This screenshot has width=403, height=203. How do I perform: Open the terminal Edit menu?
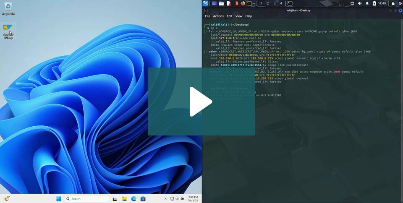pos(230,16)
